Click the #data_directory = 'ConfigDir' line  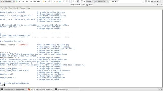(x=13, y=12)
